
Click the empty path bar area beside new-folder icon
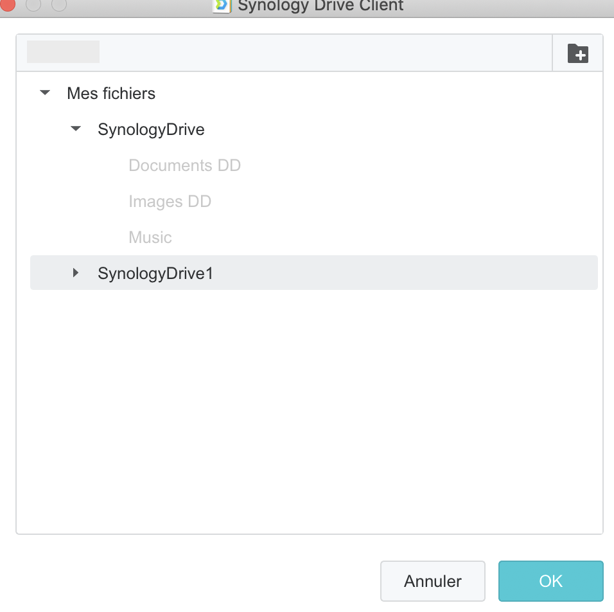click(x=321, y=53)
